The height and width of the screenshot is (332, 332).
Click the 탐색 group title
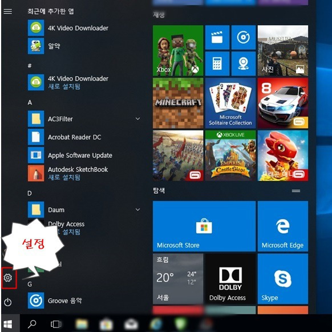pyautogui.click(x=159, y=190)
